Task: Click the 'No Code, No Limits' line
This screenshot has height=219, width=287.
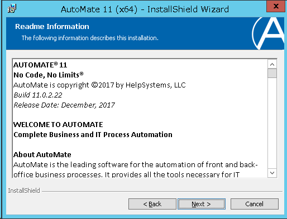Action: tap(49, 75)
